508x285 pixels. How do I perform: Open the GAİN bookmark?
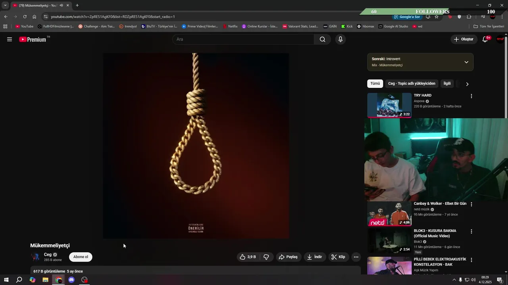click(330, 27)
